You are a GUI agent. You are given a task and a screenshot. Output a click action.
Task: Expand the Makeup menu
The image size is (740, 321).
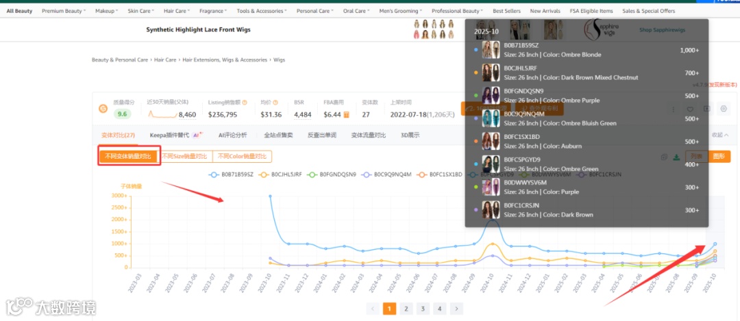coord(107,11)
